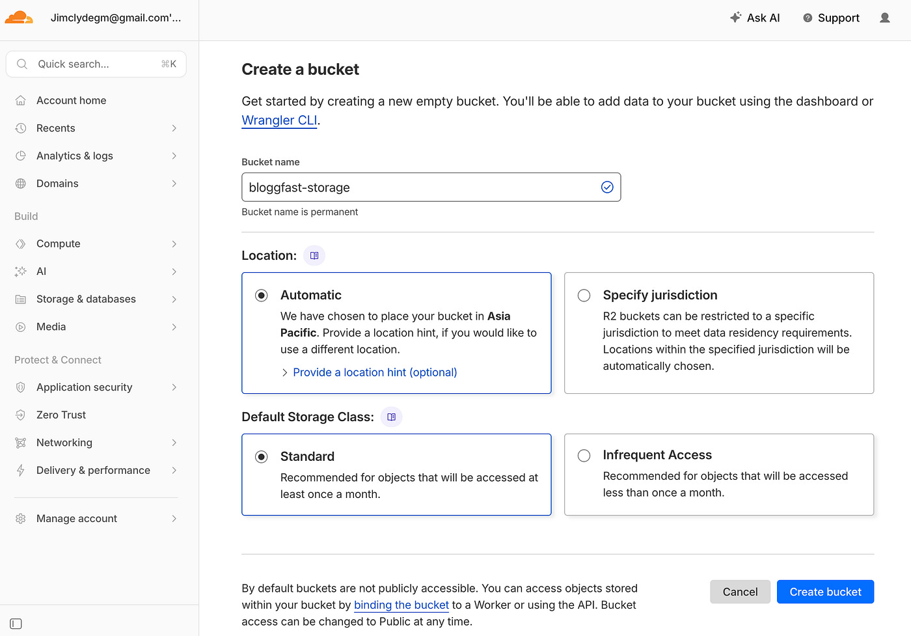Select the Specify jurisdiction option
Viewport: 911px width, 636px height.
click(584, 295)
